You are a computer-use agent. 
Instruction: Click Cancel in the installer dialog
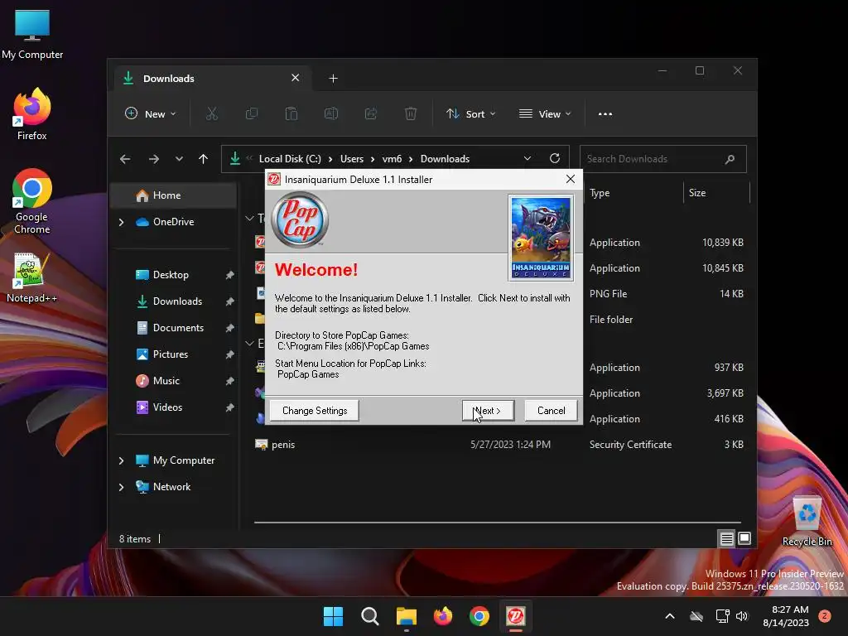(551, 411)
